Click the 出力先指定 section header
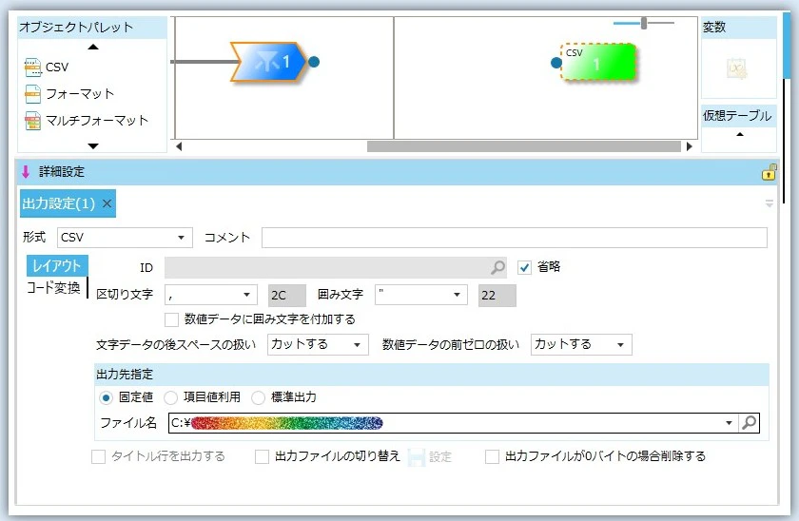This screenshot has height=521, width=799. 431,375
